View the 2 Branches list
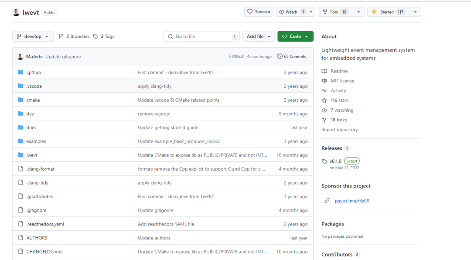This screenshot has height=260, width=471. click(74, 37)
